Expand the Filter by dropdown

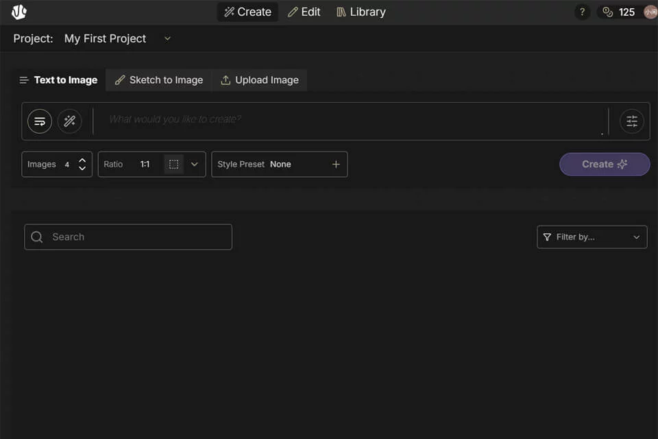coord(592,237)
